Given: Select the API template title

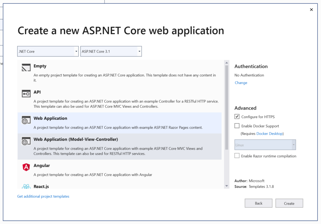Looking at the screenshot, I should [37, 92].
